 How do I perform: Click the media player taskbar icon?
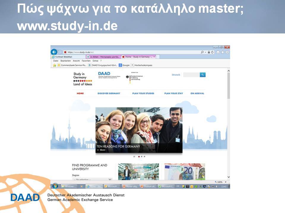pyautogui.click(x=82, y=186)
